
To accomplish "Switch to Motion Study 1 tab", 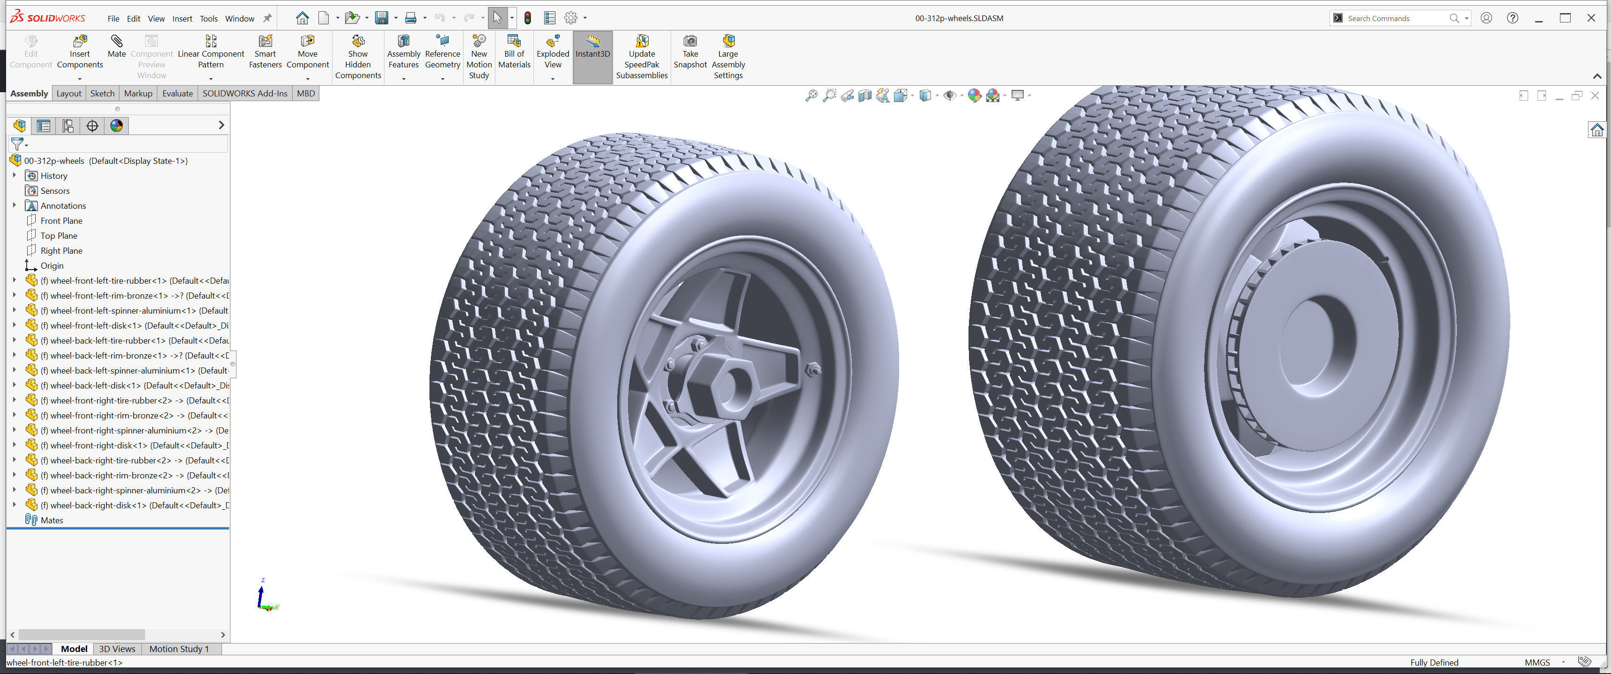I will [x=179, y=648].
